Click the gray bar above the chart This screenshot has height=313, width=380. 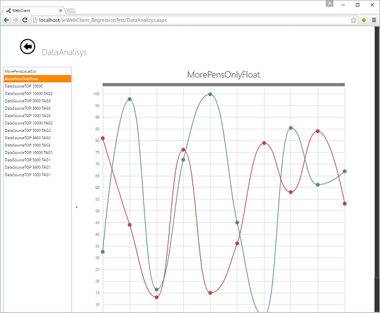(224, 84)
